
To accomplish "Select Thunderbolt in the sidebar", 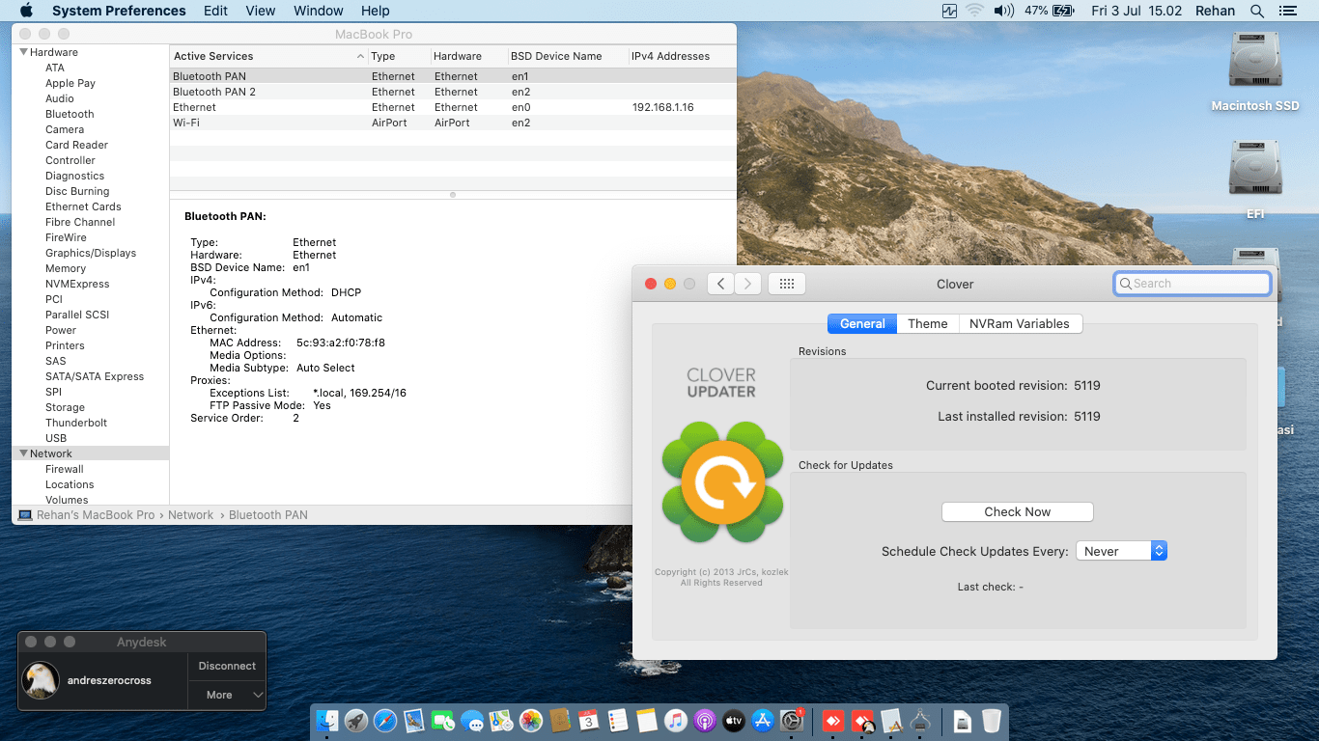I will coord(76,423).
